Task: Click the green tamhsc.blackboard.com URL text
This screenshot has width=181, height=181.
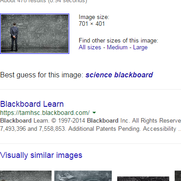Action: point(45,113)
